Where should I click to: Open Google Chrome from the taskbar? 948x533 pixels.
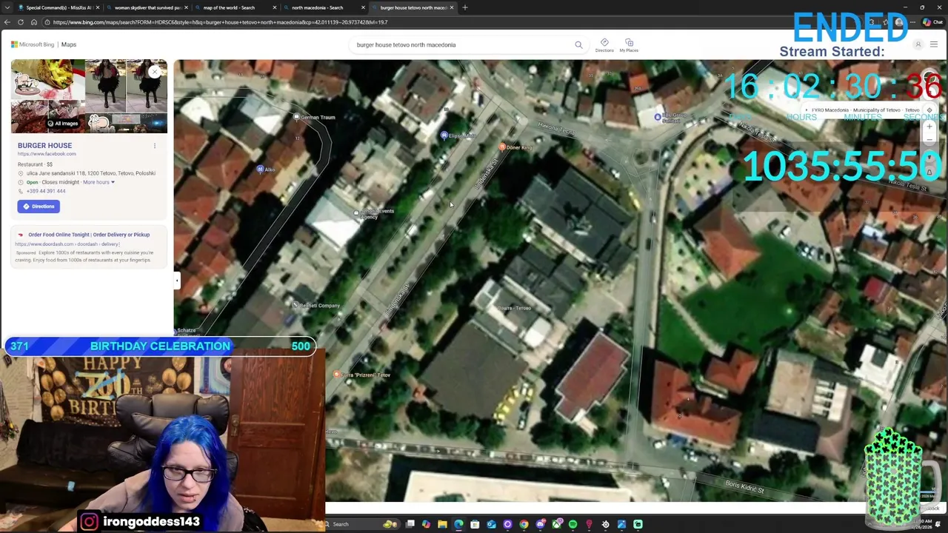[524, 524]
